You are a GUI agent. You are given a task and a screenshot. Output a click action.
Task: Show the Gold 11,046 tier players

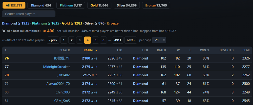click(99, 5)
